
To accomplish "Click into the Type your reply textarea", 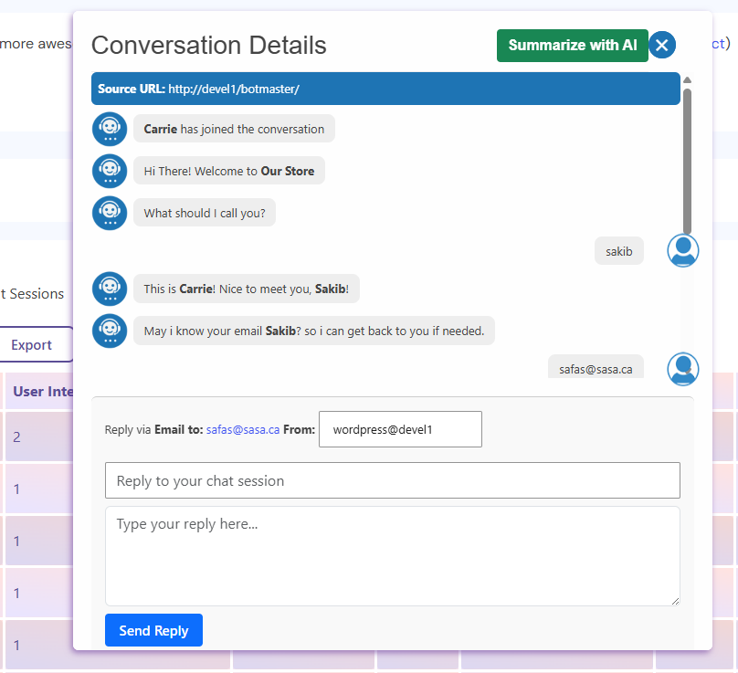I will point(392,556).
